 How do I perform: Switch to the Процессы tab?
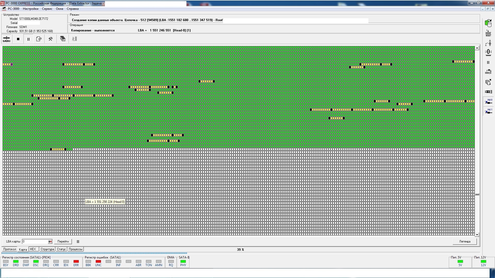76,249
